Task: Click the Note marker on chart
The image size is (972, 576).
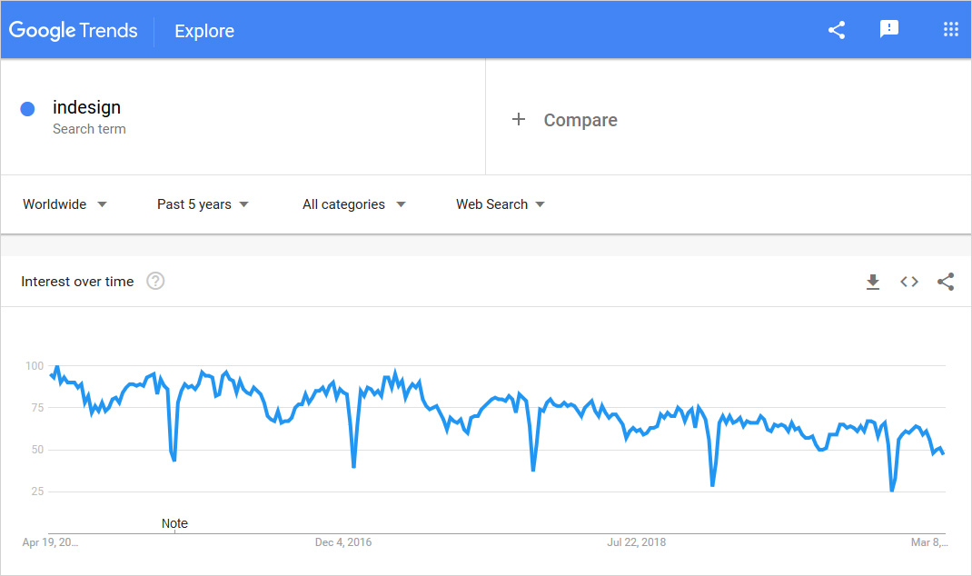Action: click(174, 524)
